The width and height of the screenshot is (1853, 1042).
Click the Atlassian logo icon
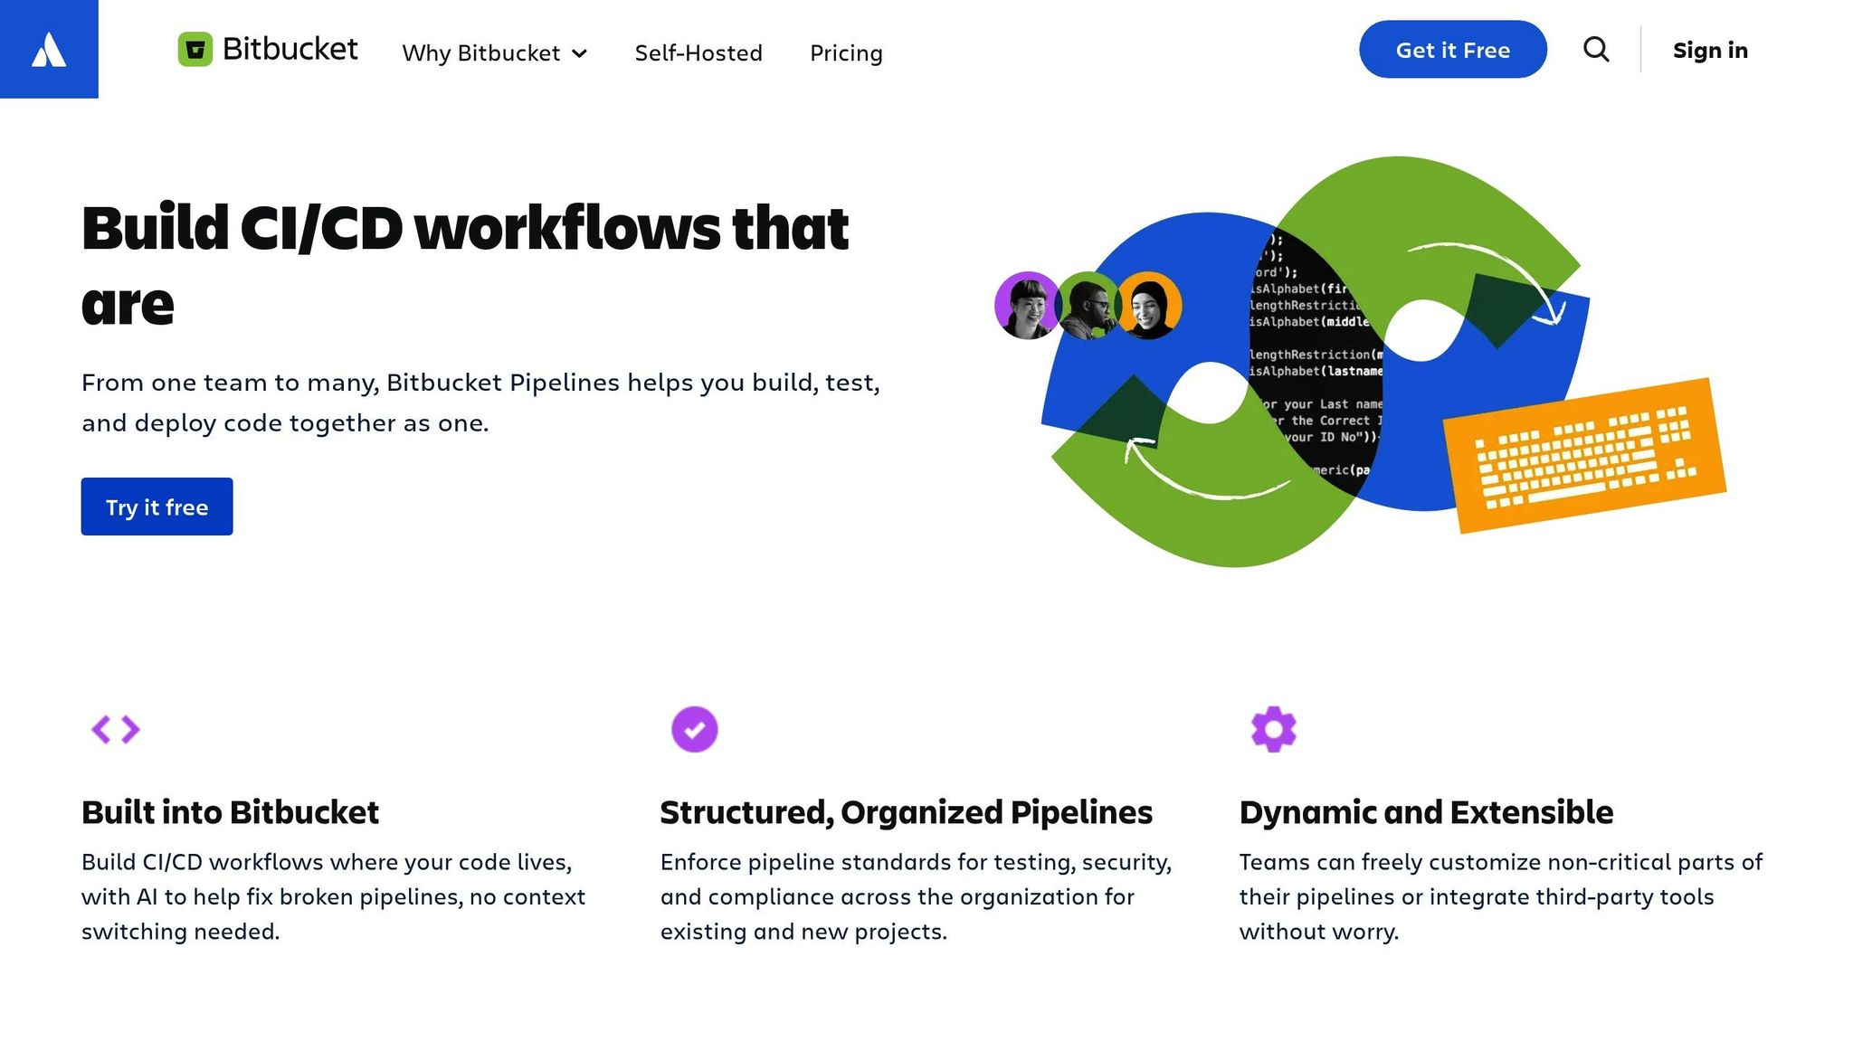(x=49, y=50)
